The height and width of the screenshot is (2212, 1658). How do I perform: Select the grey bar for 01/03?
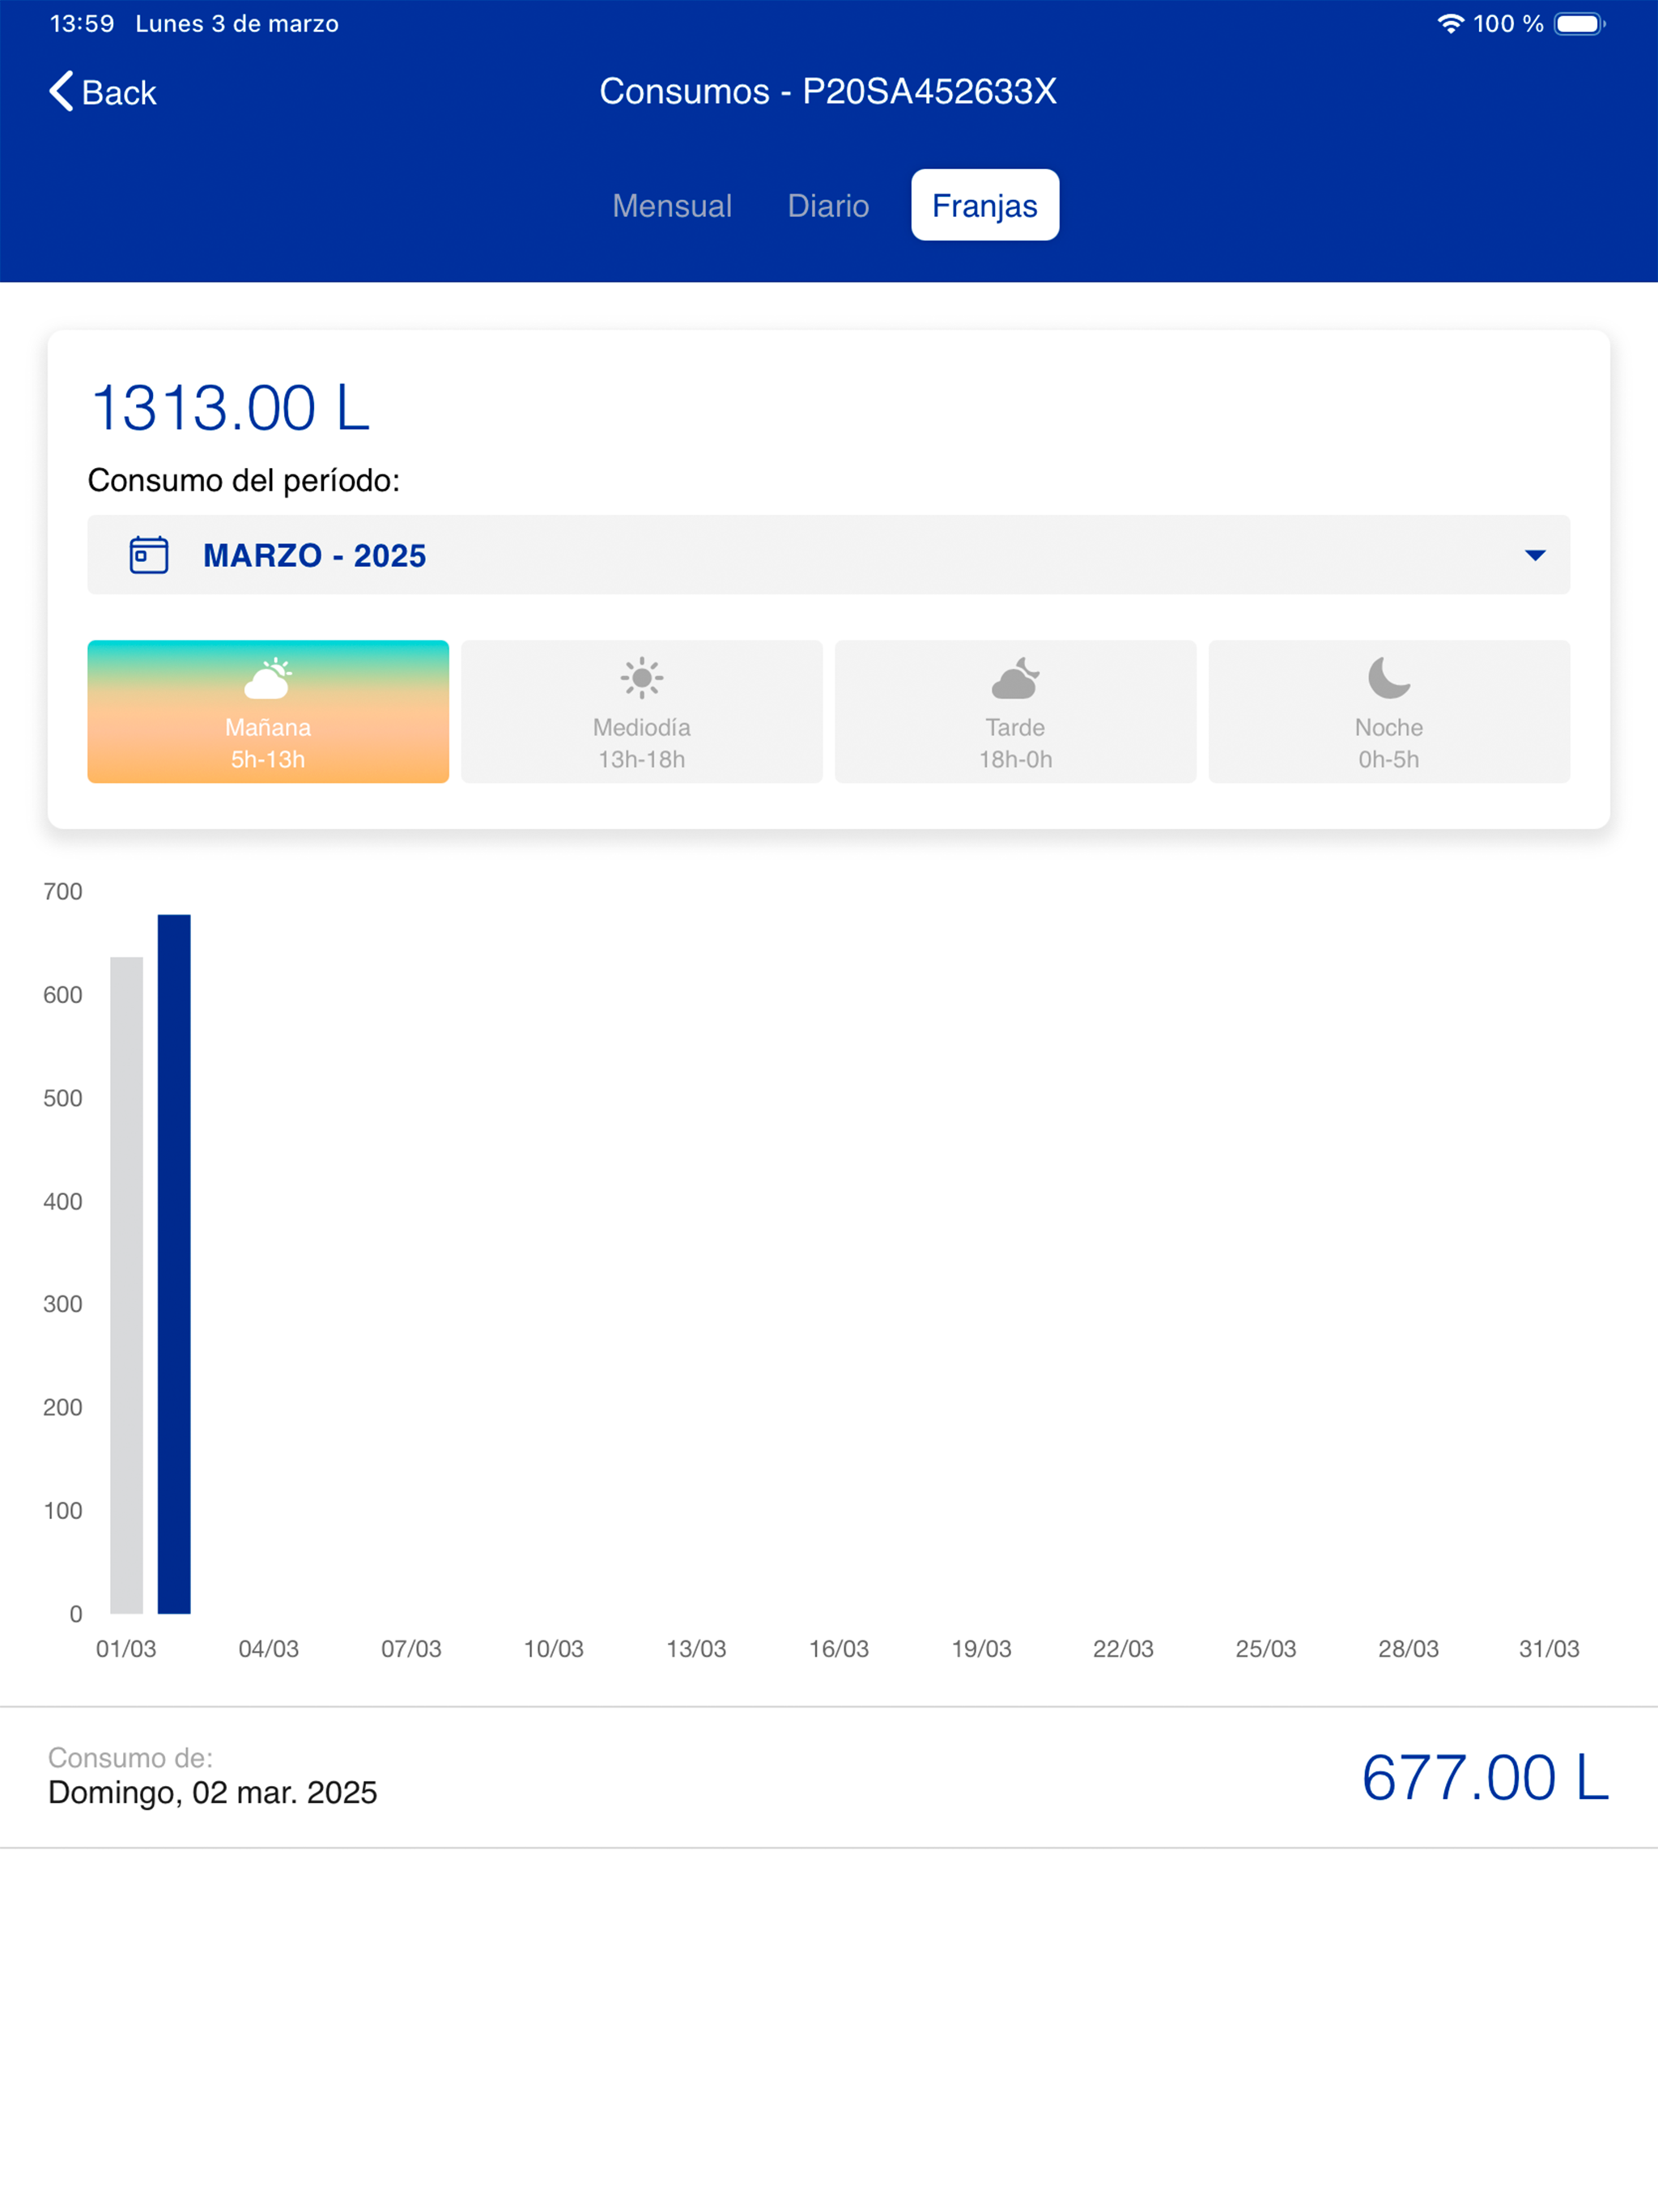point(127,1285)
